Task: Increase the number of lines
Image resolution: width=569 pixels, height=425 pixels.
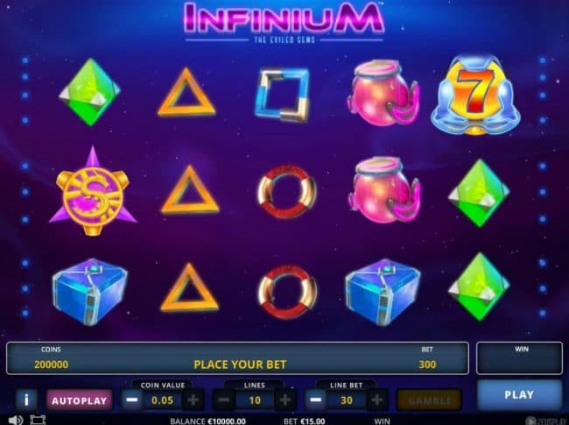Action: click(285, 400)
